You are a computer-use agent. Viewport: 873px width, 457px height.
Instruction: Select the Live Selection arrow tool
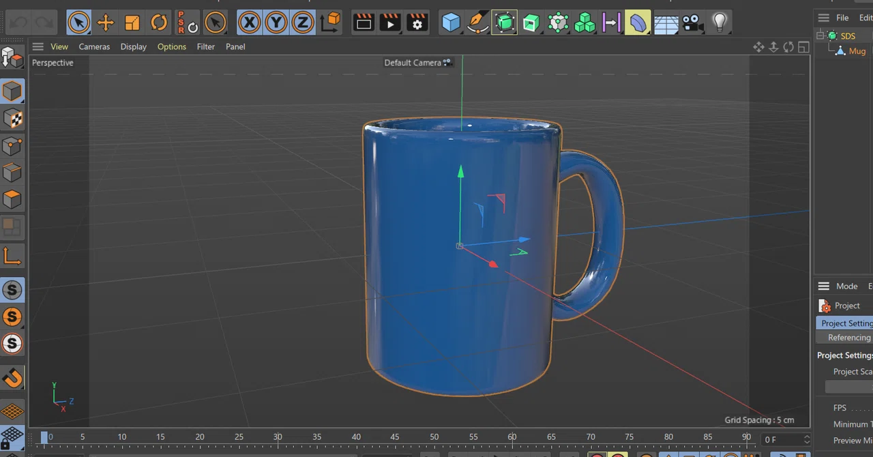79,23
